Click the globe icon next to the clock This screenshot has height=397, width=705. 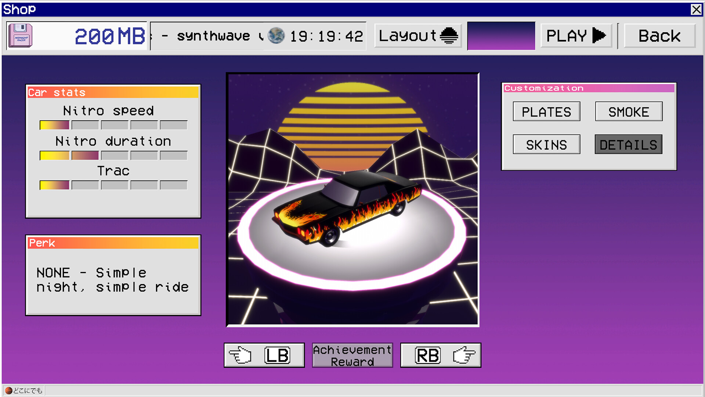click(x=276, y=36)
